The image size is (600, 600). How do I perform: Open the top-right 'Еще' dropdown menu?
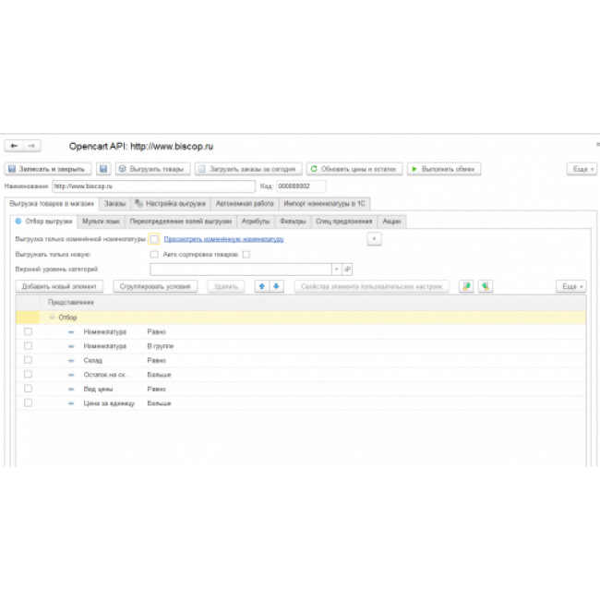(x=581, y=169)
